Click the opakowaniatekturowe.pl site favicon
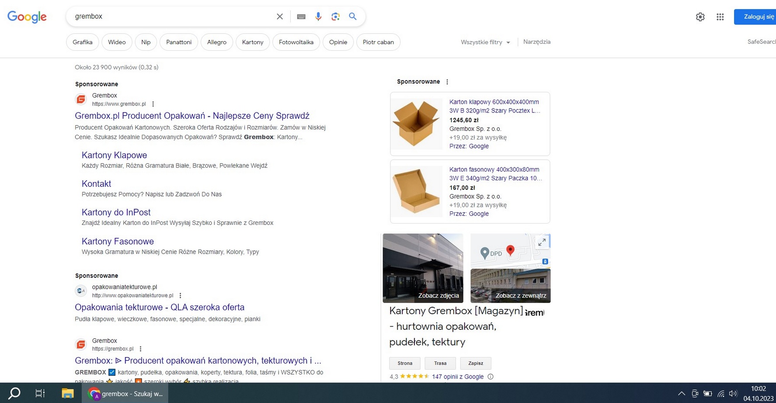Viewport: 776px width, 403px height. coord(81,291)
